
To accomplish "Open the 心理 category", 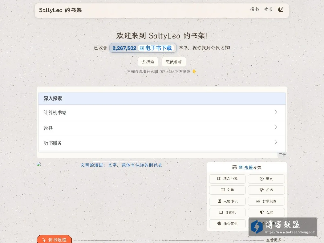I will 266,212.
